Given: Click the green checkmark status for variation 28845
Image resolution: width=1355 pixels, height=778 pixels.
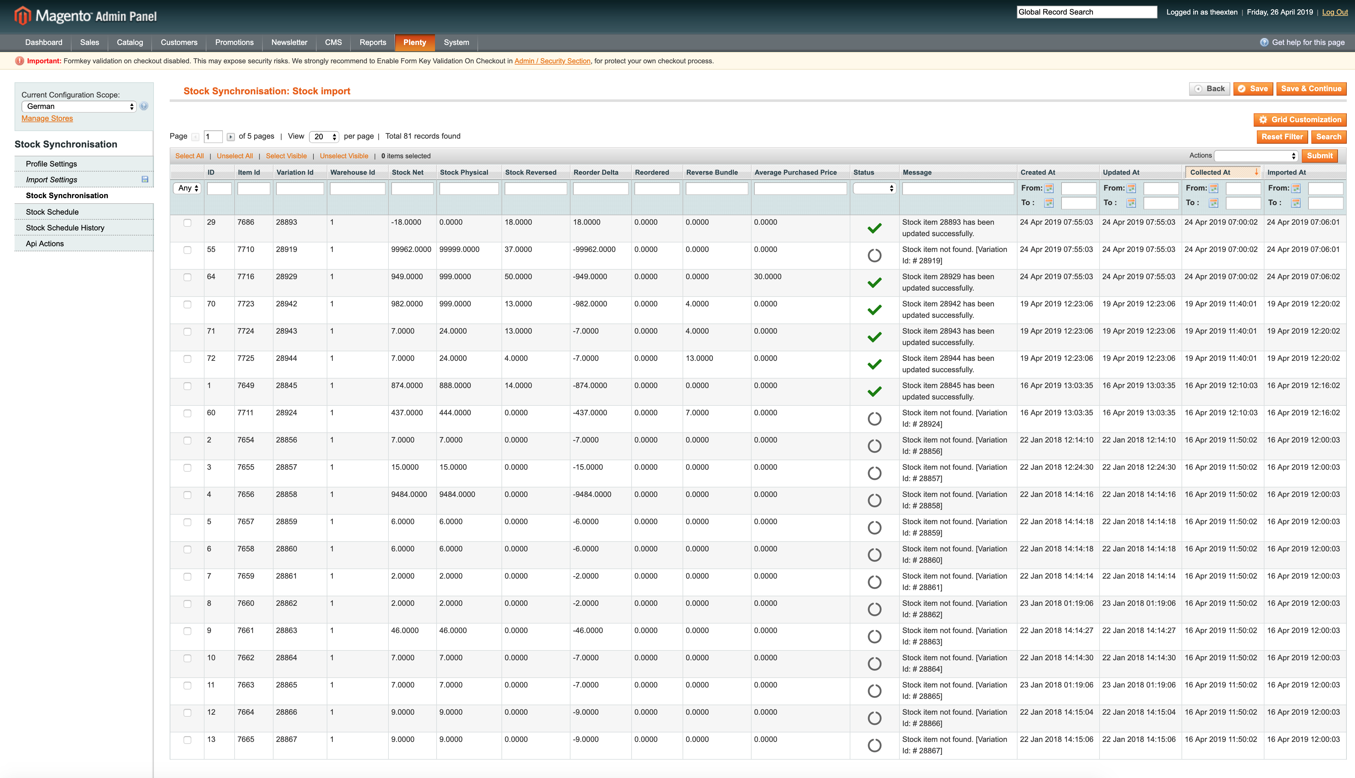Looking at the screenshot, I should tap(874, 392).
